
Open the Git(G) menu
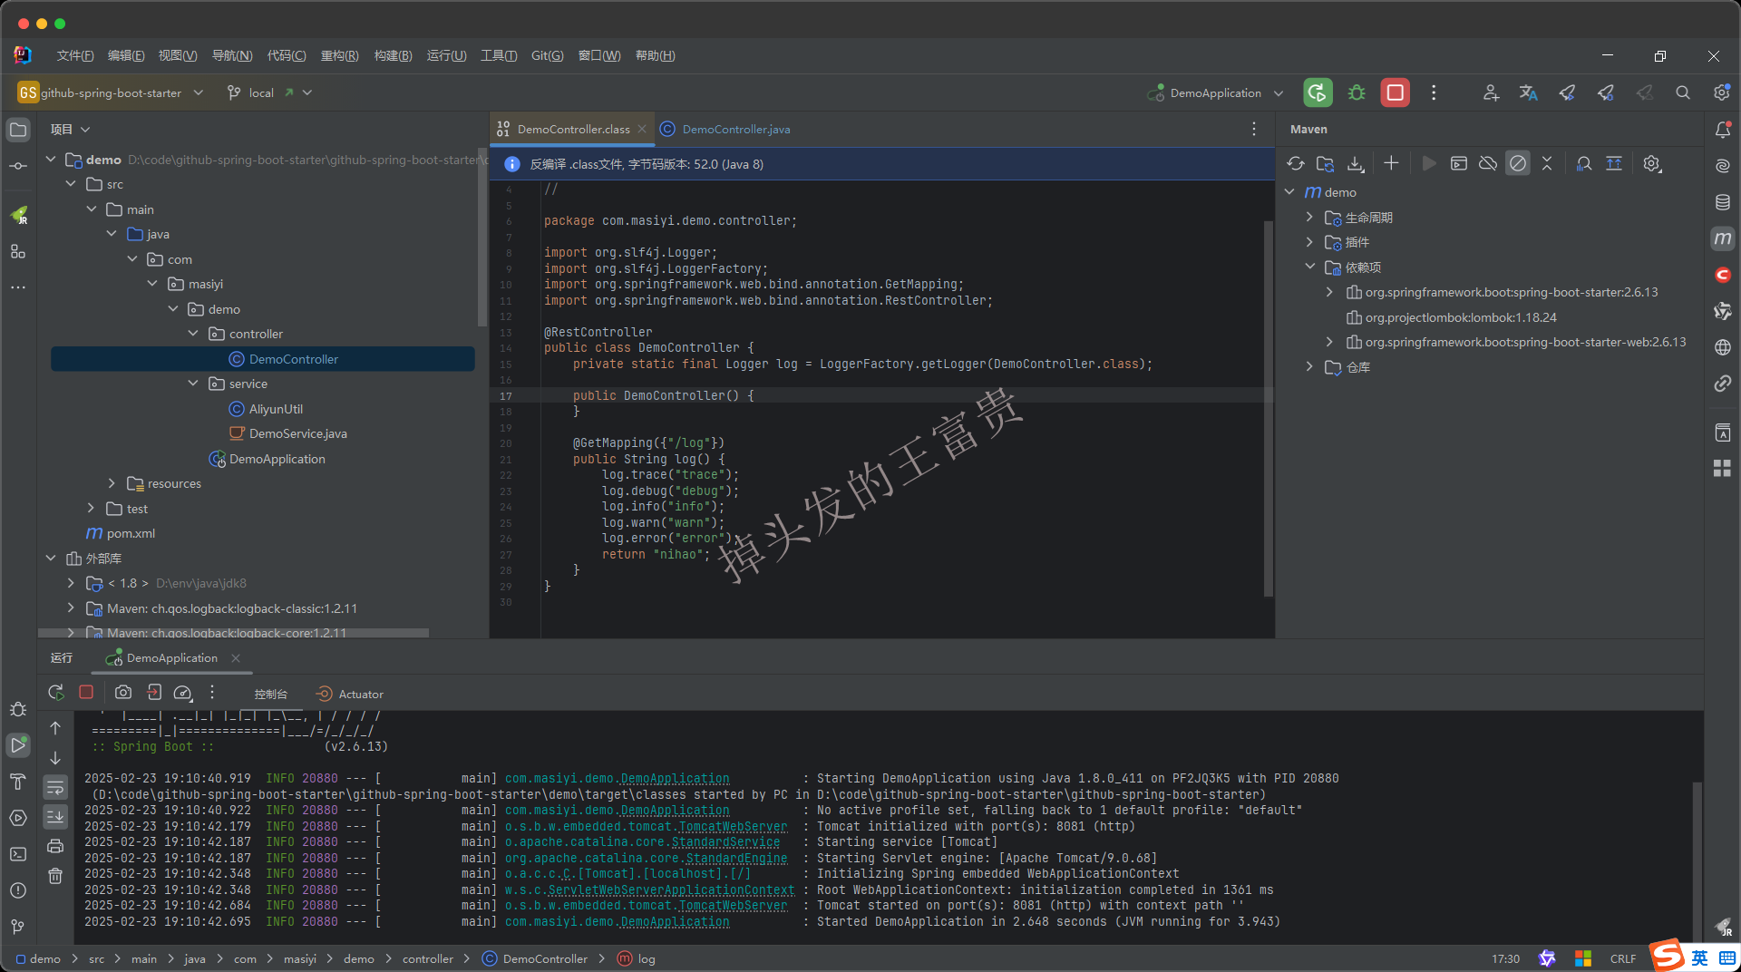coord(547,55)
